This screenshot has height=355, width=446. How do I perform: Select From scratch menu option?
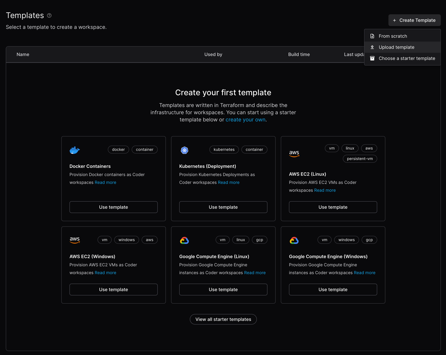[x=392, y=36]
